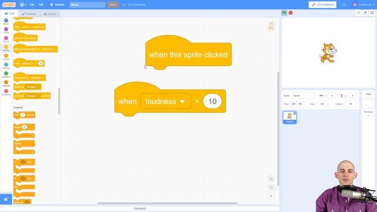Click the Add Extension button
377x212 pixels.
coord(6,199)
